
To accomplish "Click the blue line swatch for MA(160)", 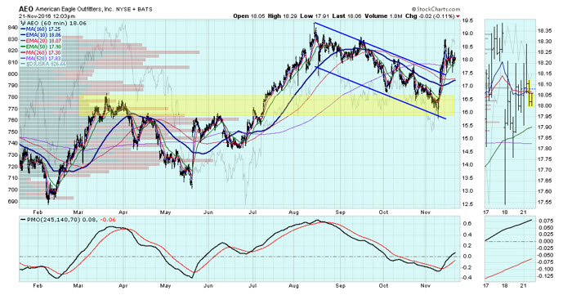I will pyautogui.click(x=23, y=29).
